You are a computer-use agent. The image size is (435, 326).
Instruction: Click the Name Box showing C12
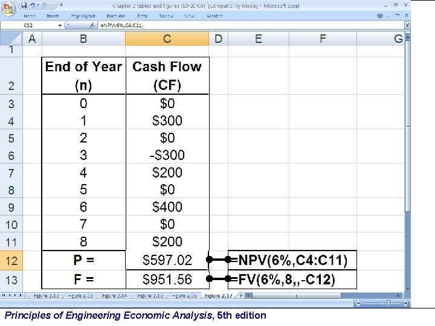click(x=29, y=25)
